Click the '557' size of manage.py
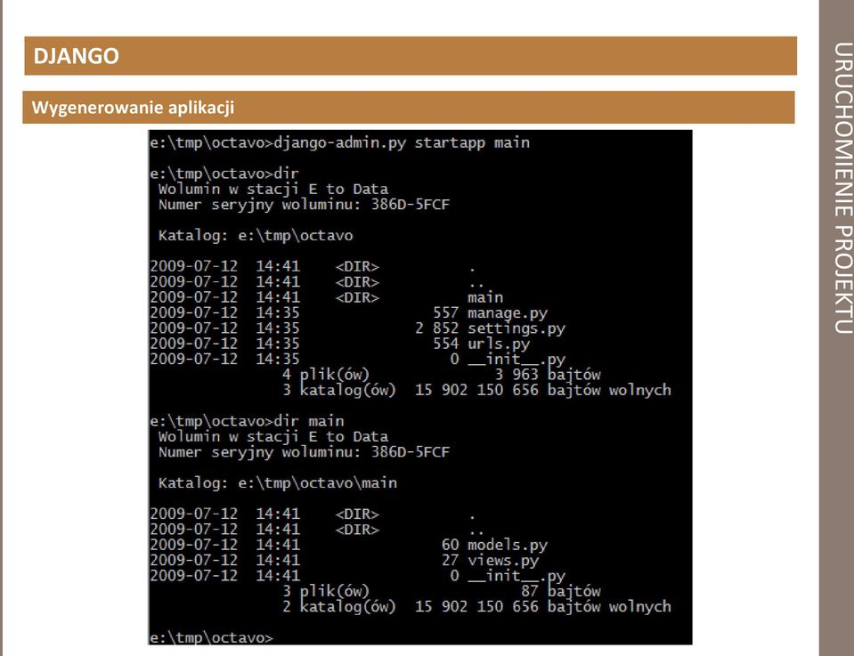 pos(446,313)
